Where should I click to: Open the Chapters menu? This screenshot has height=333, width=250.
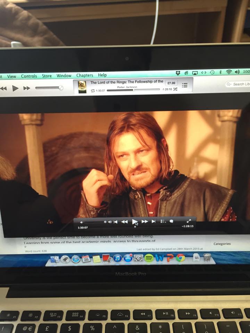85,75
